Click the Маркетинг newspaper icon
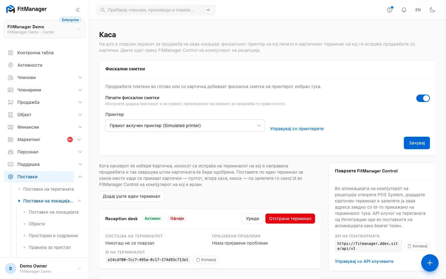This screenshot has height=279, width=446. coord(11,139)
